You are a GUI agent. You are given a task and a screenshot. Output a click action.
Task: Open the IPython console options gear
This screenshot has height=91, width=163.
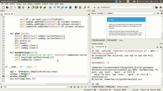click(161, 47)
